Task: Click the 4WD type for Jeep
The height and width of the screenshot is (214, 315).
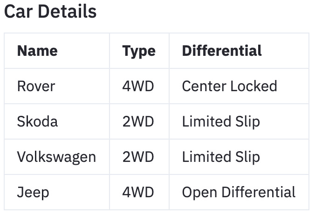Action: point(138,192)
